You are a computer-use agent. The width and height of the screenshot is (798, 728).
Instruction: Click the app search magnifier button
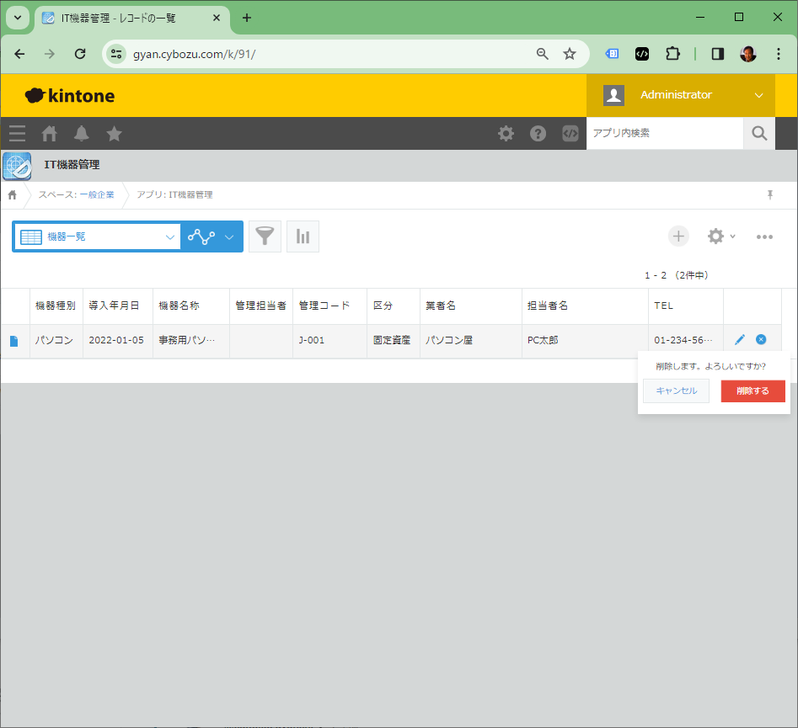click(x=759, y=133)
